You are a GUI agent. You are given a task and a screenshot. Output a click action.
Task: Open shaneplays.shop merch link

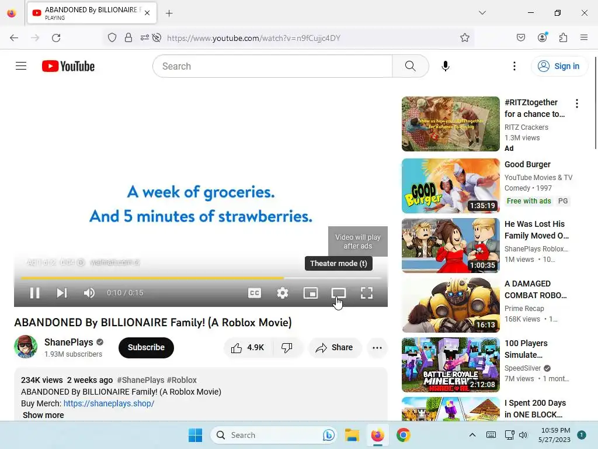[109, 403]
